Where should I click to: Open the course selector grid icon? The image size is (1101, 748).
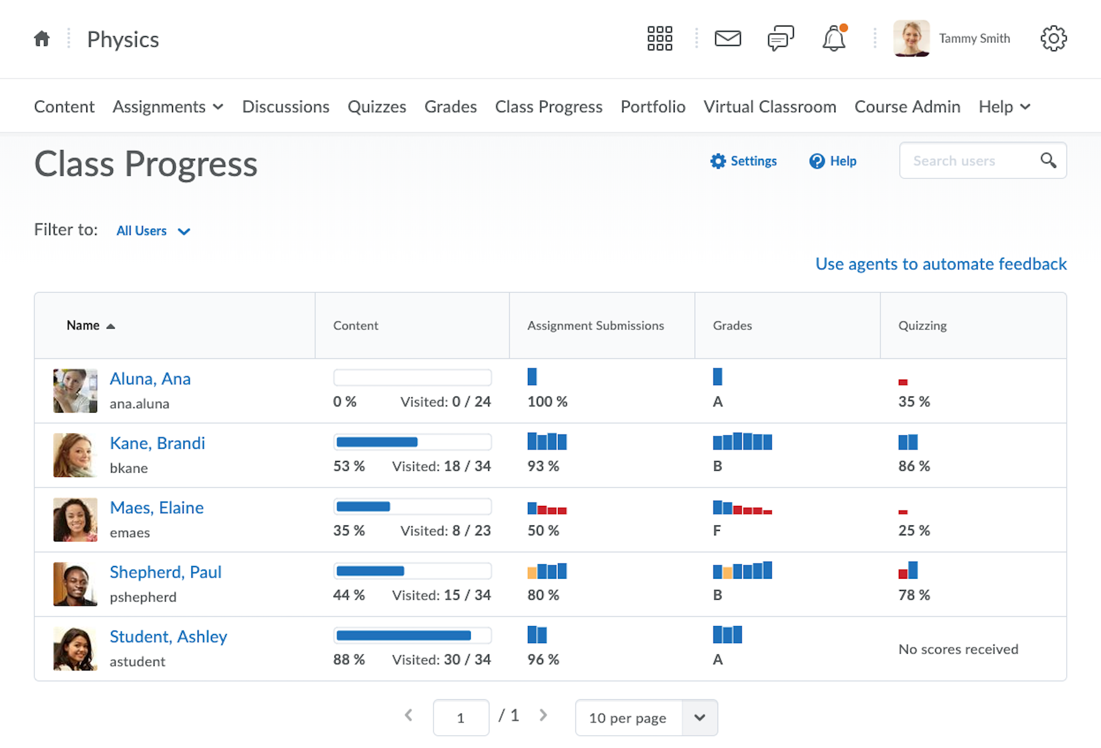660,39
